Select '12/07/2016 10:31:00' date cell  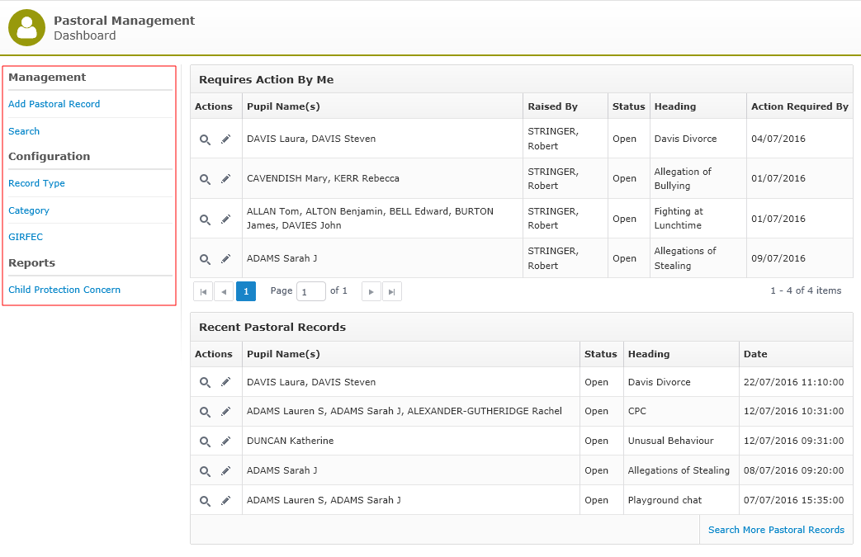pos(796,411)
